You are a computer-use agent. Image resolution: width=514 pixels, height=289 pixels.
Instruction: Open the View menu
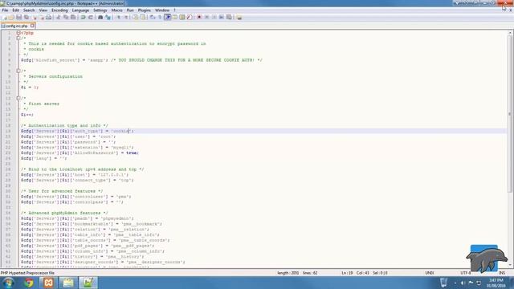[x=43, y=10]
